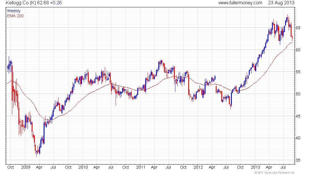The height and width of the screenshot is (175, 322).
Task: Click the y-axis label 55
Action: pyautogui.click(x=298, y=72)
